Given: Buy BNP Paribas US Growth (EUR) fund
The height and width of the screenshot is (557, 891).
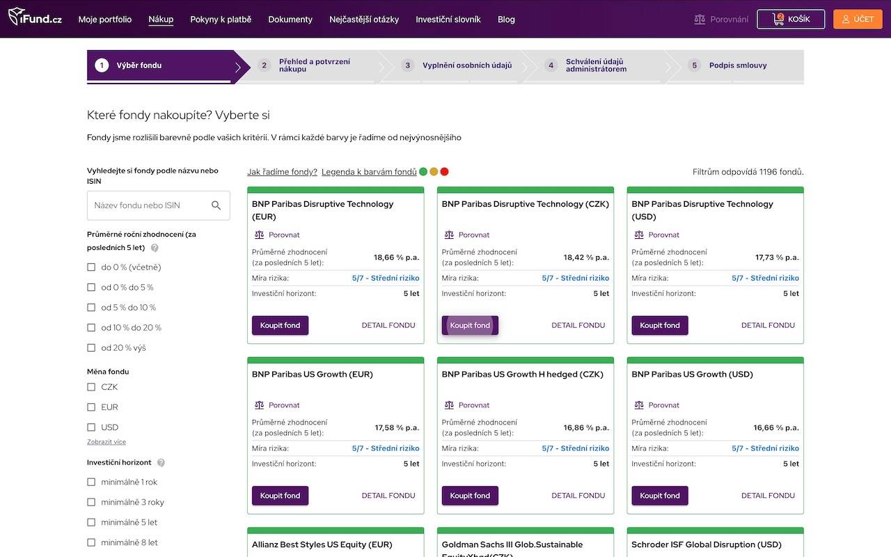Looking at the screenshot, I should (280, 496).
